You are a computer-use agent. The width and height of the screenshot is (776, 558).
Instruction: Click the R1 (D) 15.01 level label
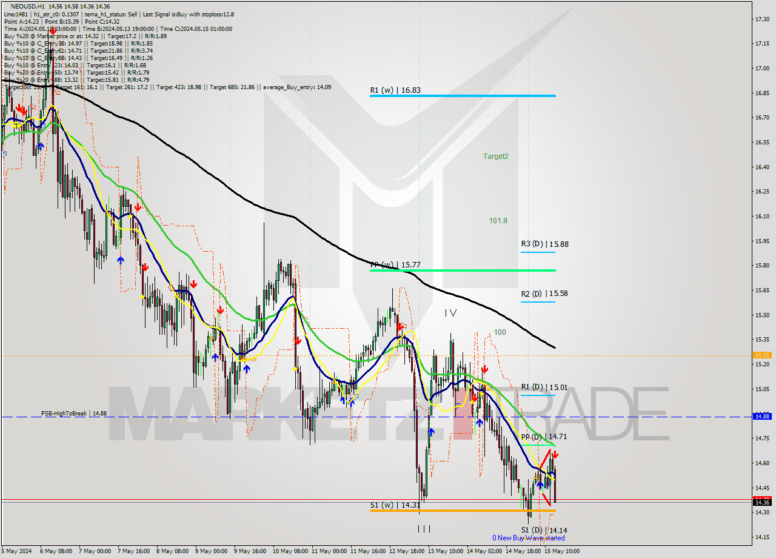(x=544, y=387)
